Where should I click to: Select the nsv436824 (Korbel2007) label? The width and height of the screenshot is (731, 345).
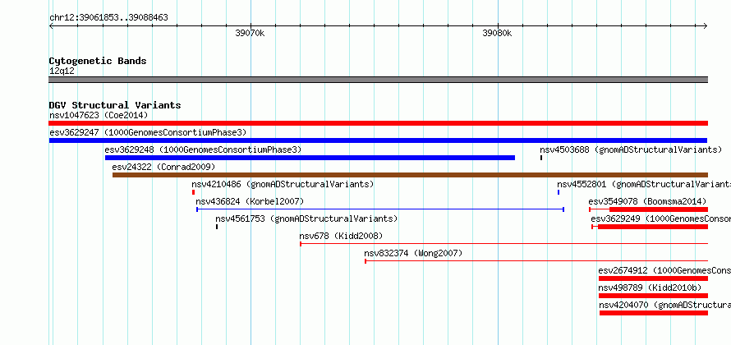(250, 201)
